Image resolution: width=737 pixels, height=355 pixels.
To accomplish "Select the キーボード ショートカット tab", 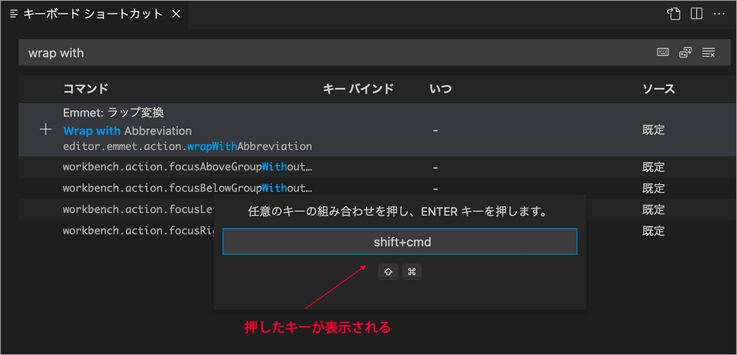I will [92, 14].
